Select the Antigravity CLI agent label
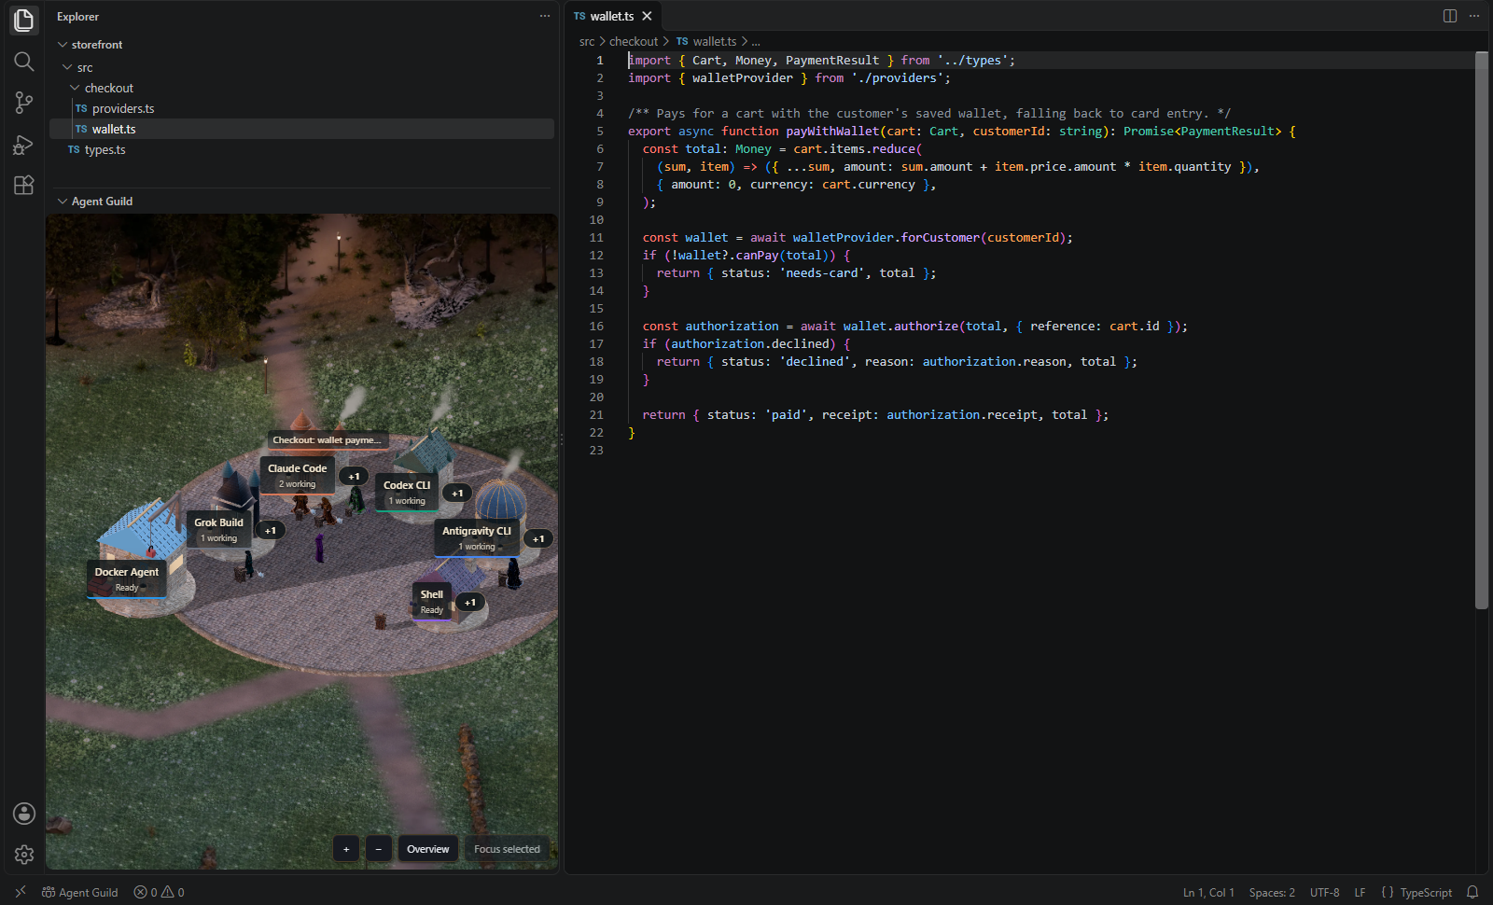Screen dimensions: 1493x905 point(476,537)
